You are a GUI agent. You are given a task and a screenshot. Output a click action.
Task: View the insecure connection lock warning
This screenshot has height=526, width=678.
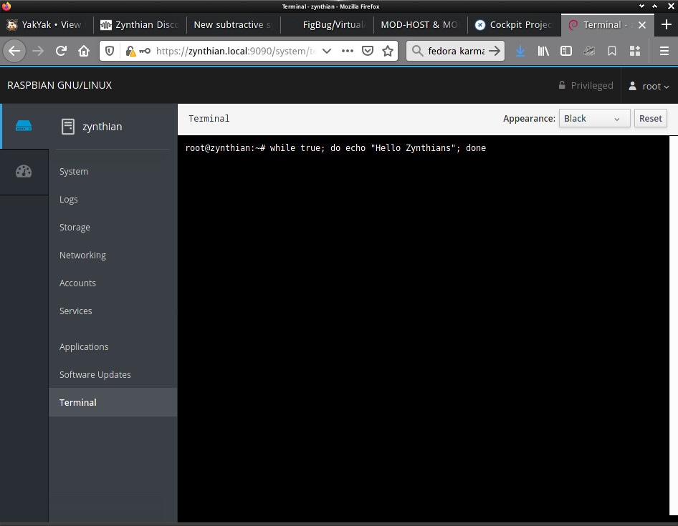click(x=130, y=51)
